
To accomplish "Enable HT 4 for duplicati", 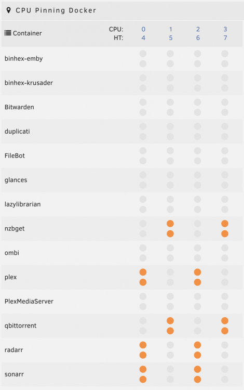I will pos(143,137).
